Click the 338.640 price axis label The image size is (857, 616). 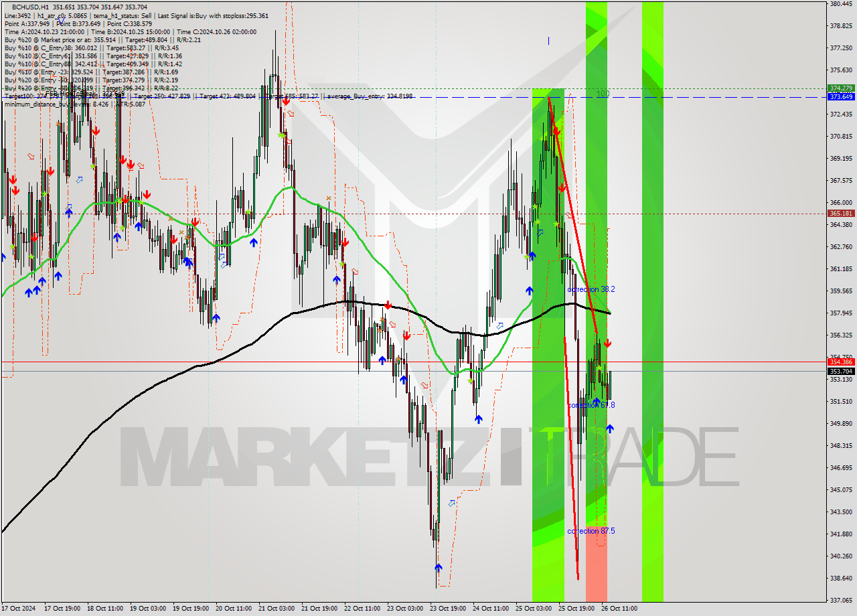[841, 579]
